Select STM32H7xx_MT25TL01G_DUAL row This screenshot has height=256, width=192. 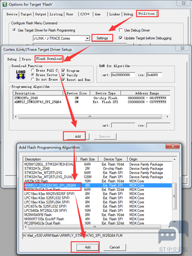(97, 177)
